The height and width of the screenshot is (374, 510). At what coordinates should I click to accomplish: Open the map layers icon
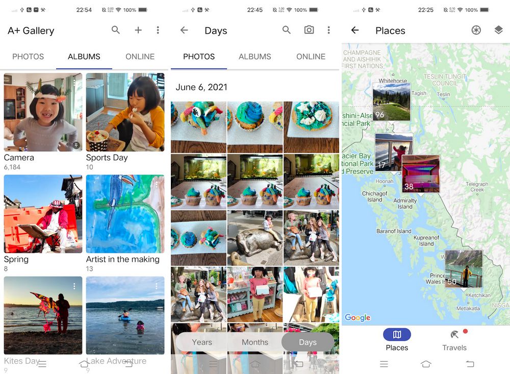point(498,30)
